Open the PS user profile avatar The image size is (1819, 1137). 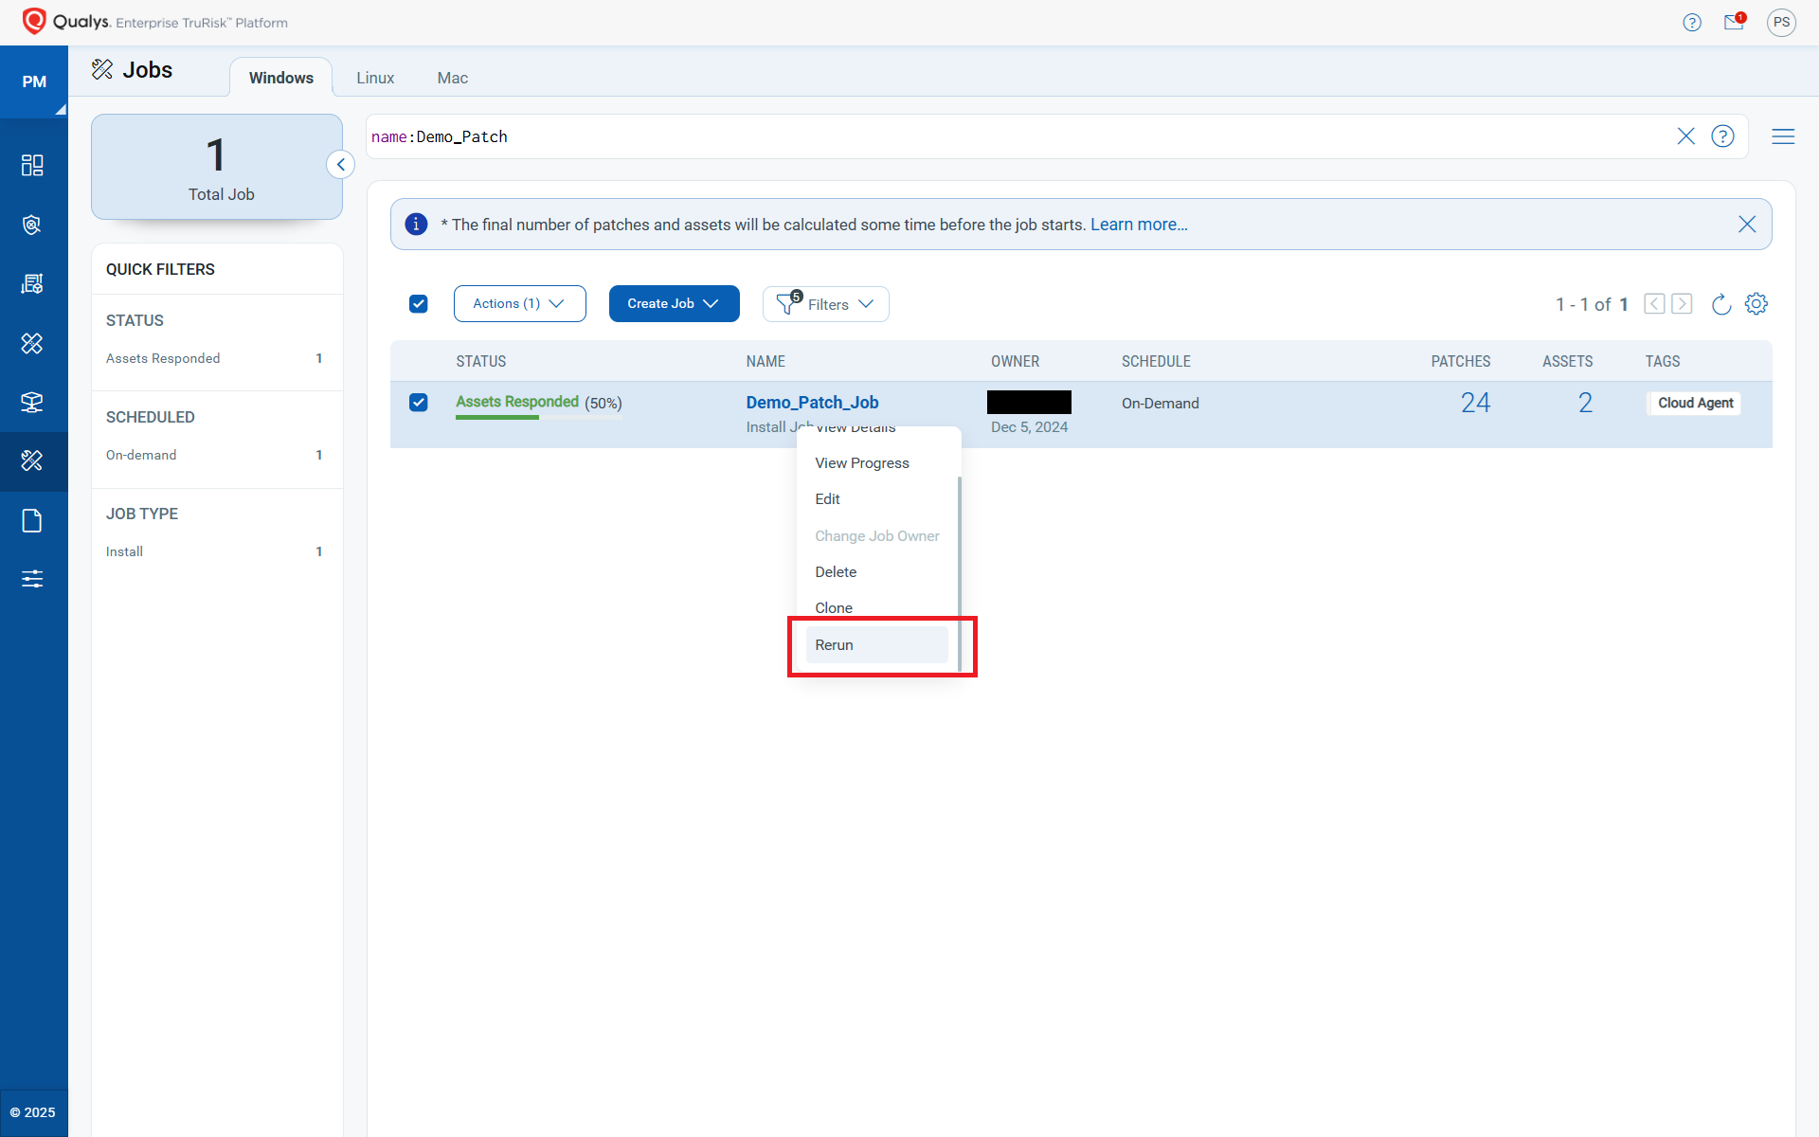click(1781, 22)
